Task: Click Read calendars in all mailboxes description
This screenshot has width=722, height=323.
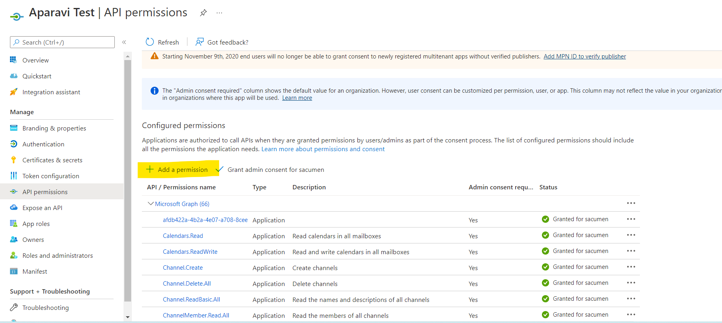Action: [337, 236]
